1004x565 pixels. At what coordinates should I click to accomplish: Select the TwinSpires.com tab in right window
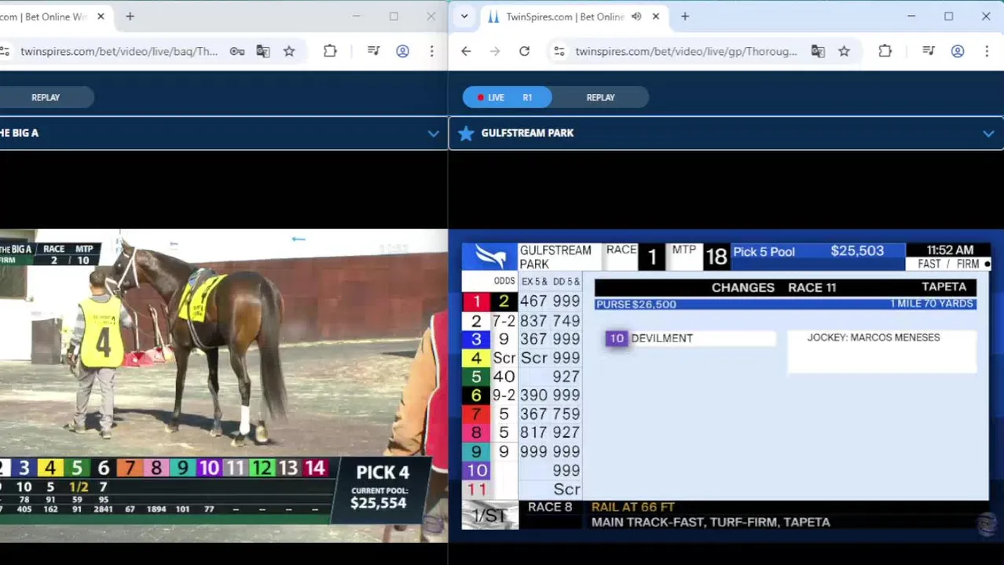coord(573,16)
